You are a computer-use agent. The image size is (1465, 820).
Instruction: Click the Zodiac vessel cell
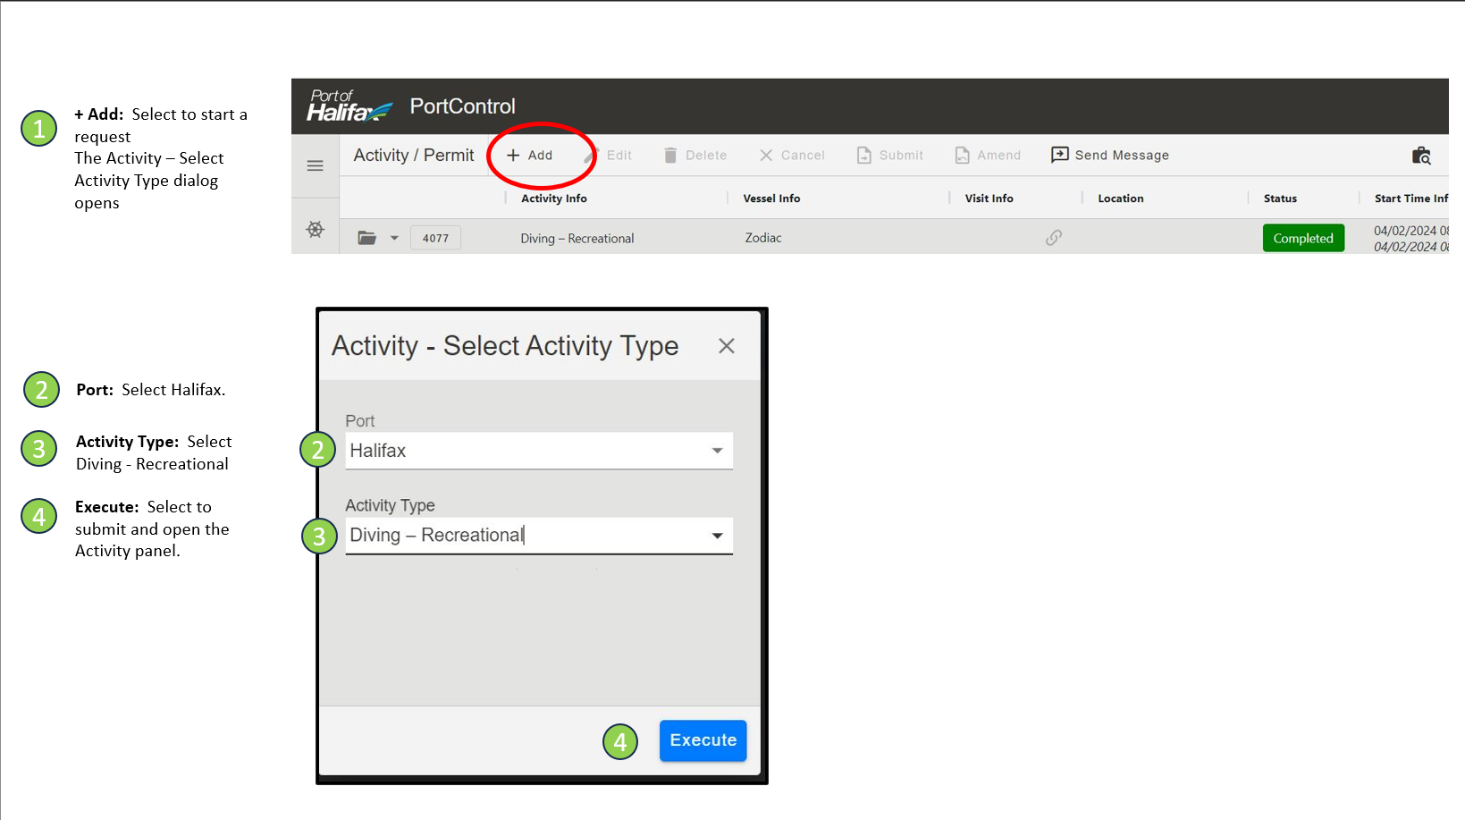pyautogui.click(x=763, y=238)
